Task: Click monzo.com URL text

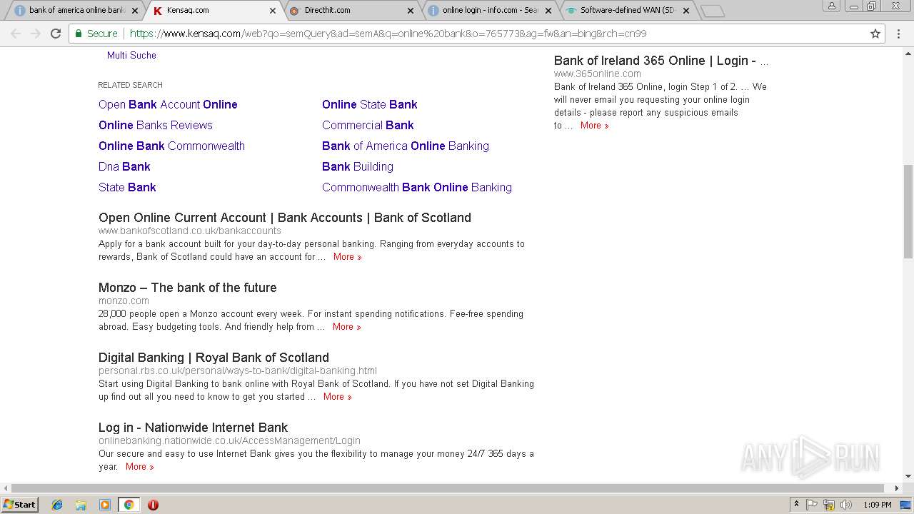Action: click(124, 301)
